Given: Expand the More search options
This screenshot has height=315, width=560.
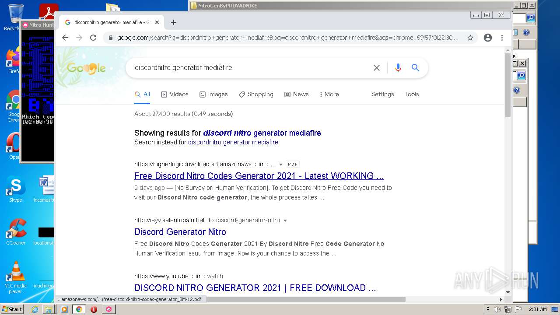Looking at the screenshot, I should coord(329,94).
